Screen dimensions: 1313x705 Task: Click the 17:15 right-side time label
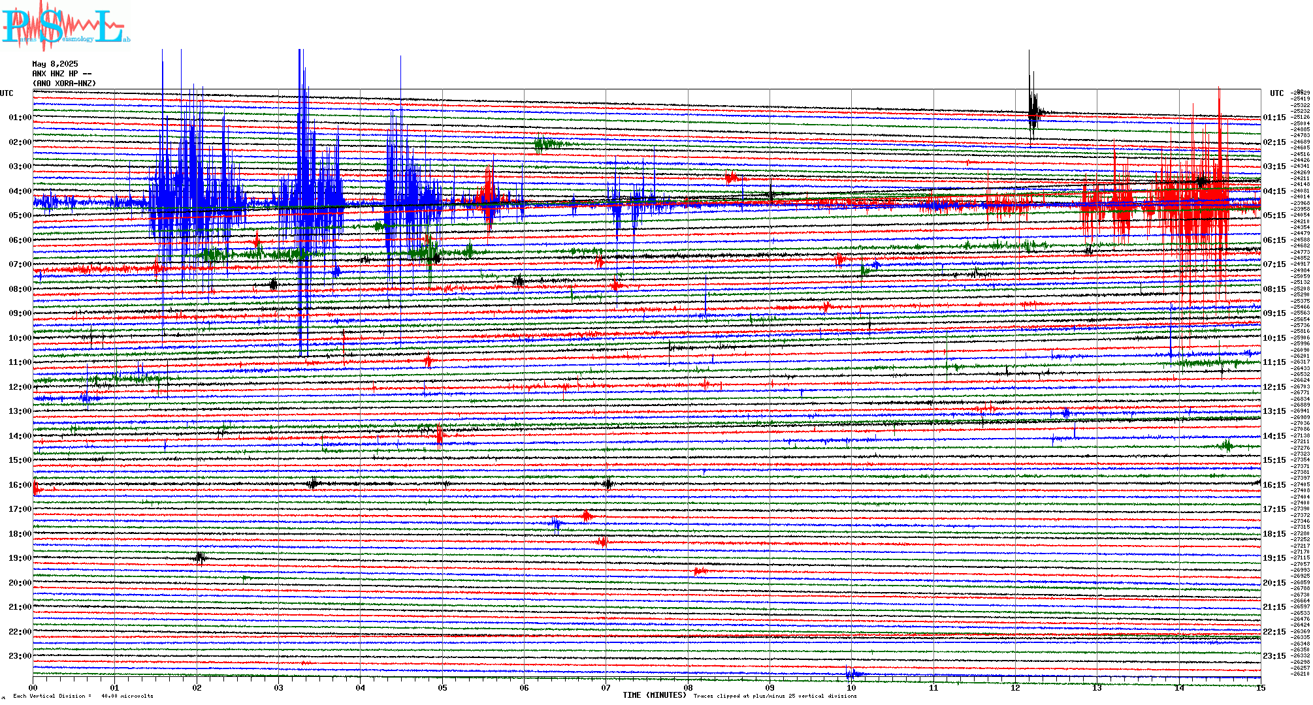coord(1274,509)
